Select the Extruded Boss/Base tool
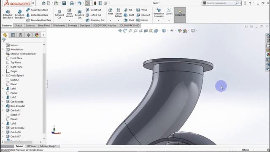This screenshot has height=152, width=270. pos(8,14)
